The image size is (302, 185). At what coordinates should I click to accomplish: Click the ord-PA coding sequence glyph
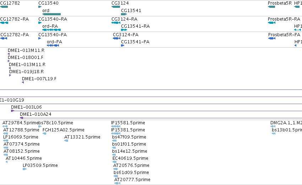coord(53,45)
